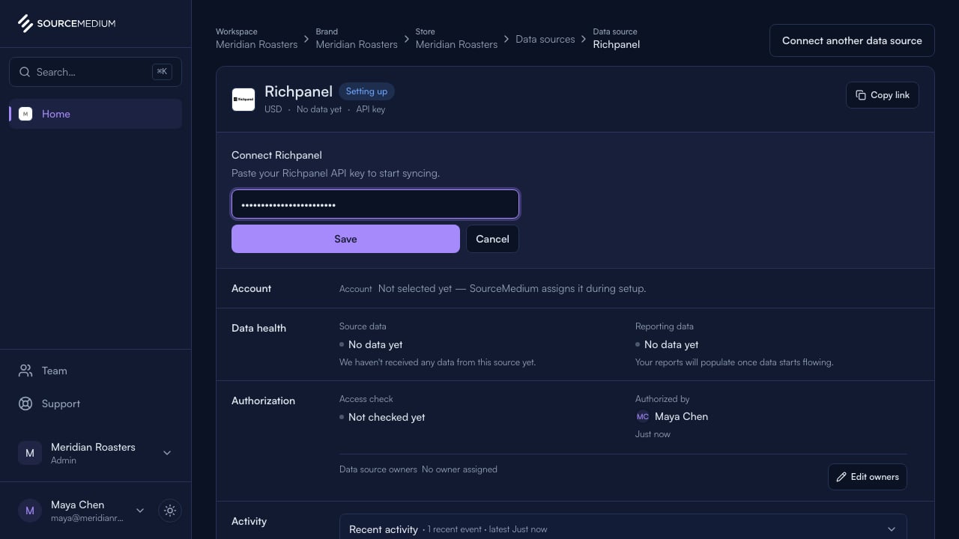Open the Support sidebar item
The height and width of the screenshot is (539, 959).
click(96, 404)
